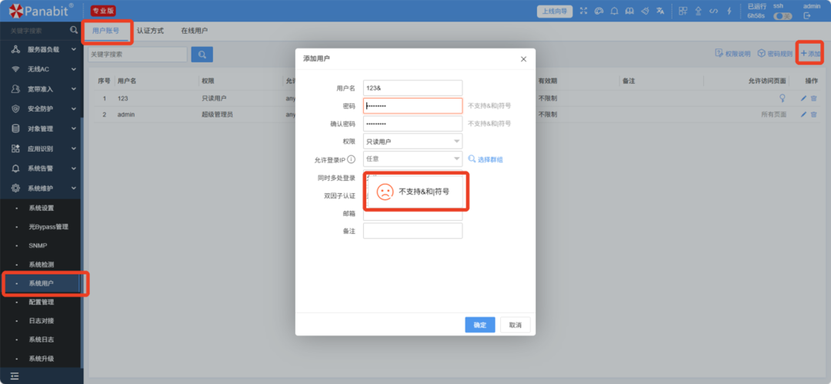Viewport: 831px width, 384px height.
Task: Open the code brackets icon in header
Action: pyautogui.click(x=714, y=11)
